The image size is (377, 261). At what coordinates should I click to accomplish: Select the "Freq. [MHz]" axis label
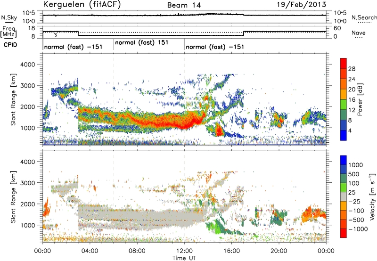coord(9,32)
